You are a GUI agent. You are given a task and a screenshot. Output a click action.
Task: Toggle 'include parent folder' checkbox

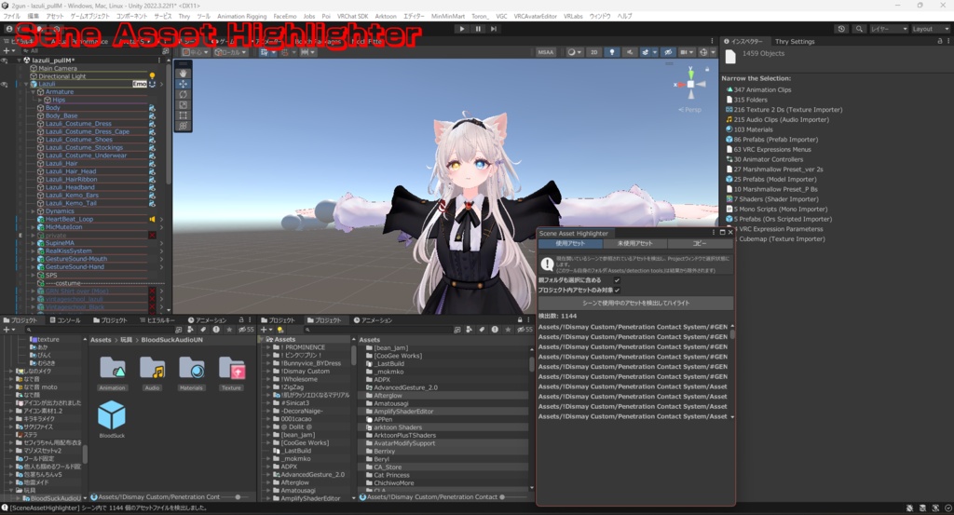click(x=617, y=280)
